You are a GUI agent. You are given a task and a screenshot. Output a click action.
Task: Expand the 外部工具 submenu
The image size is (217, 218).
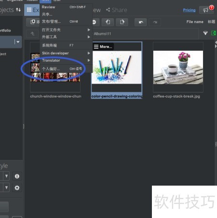66,37
